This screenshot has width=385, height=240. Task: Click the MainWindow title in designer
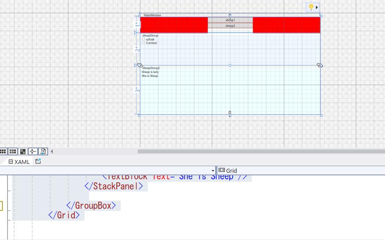click(152, 15)
